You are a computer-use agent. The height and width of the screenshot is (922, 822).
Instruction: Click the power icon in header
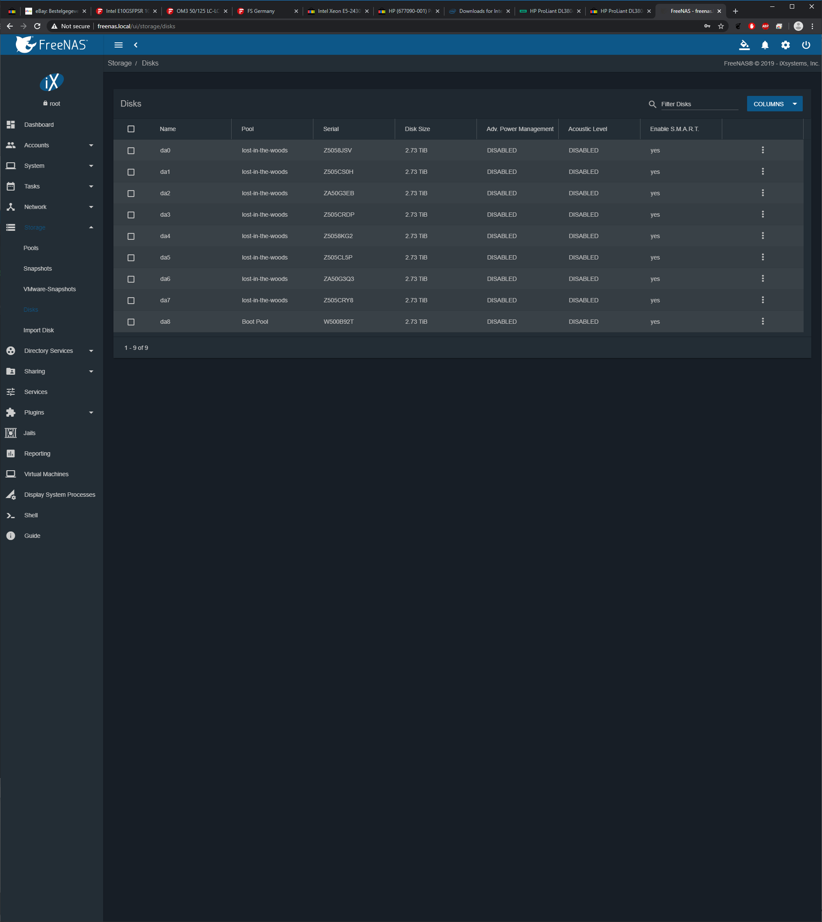pyautogui.click(x=806, y=45)
